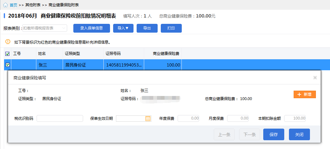Click the 年度保费 amount field
The image size is (330, 149).
[188, 119]
